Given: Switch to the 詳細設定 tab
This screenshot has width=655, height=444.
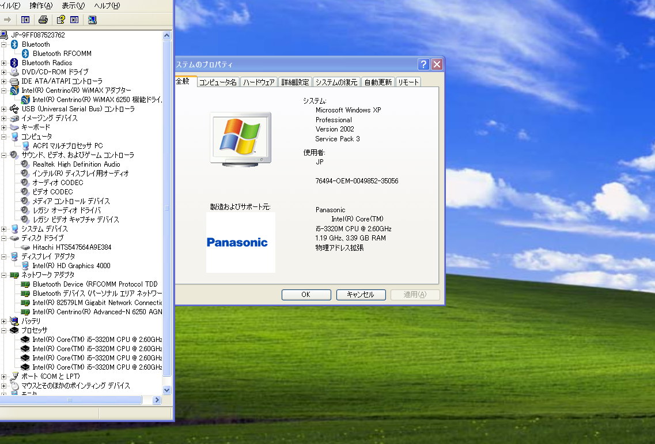Looking at the screenshot, I should coord(295,82).
